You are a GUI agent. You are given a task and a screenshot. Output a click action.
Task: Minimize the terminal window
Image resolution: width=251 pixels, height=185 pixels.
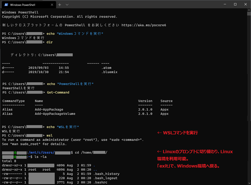[225, 4]
